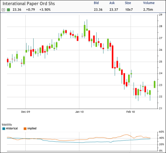166x153 pixels.
Task: Click the Interational Paper Ord Shs title
Action: pos(29,4)
